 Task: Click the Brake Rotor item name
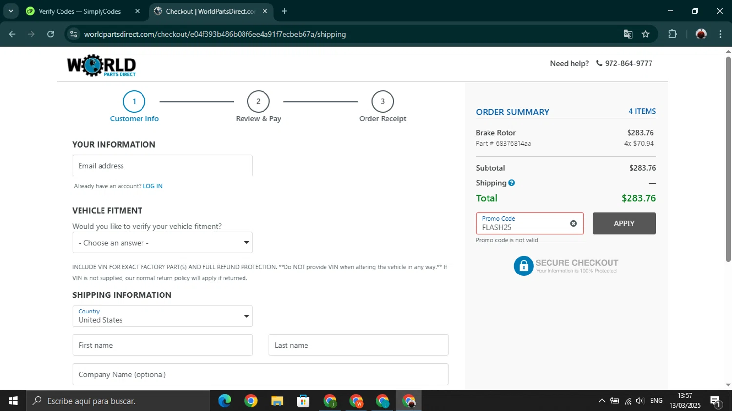496,133
